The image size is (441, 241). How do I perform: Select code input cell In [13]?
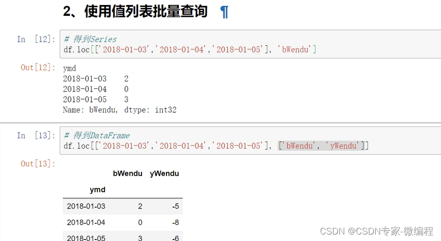pos(250,140)
